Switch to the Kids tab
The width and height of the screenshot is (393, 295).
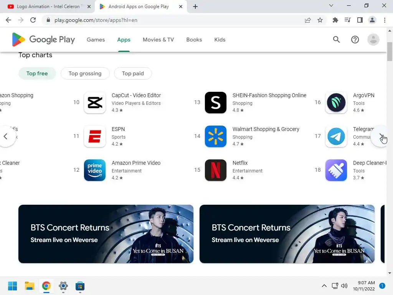pos(220,40)
